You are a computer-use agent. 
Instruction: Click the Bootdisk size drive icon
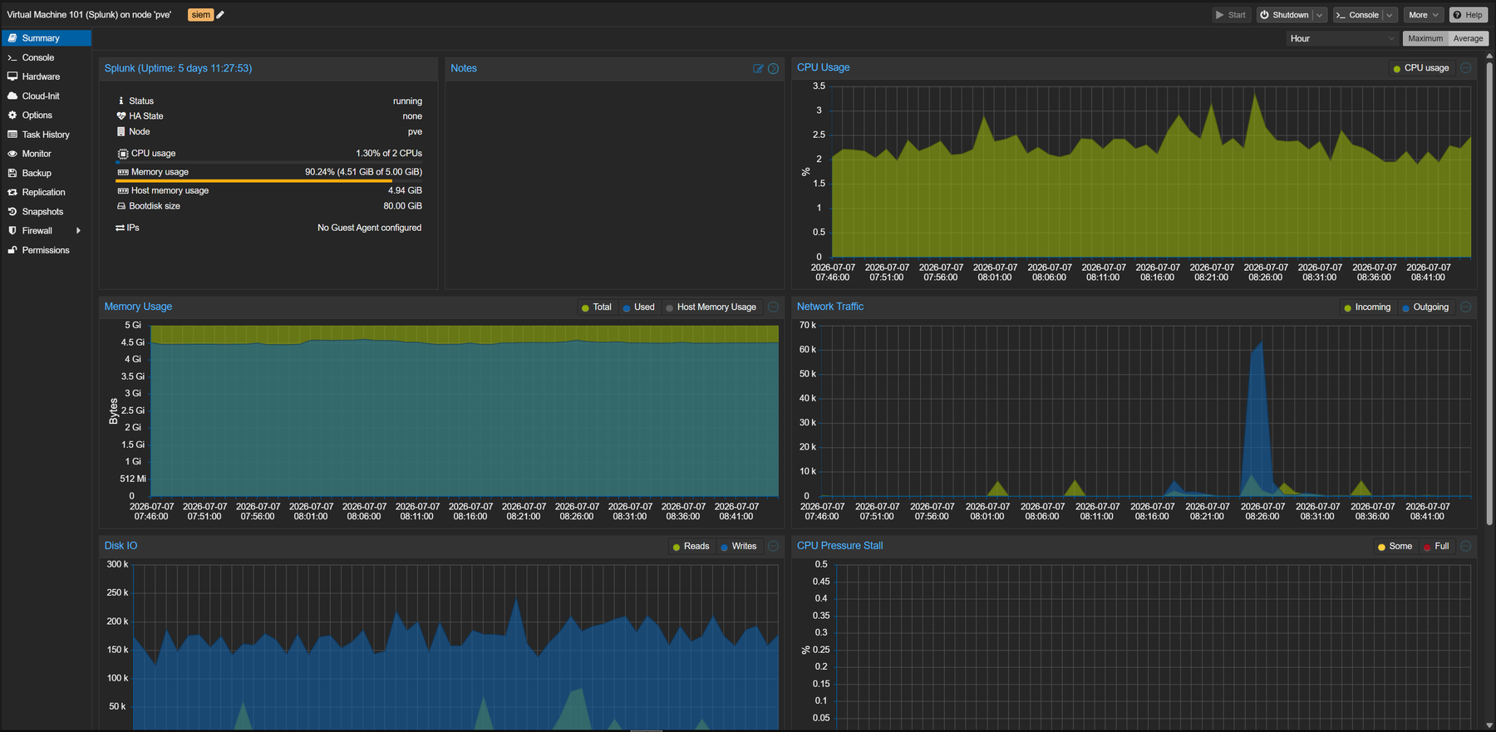tap(121, 206)
